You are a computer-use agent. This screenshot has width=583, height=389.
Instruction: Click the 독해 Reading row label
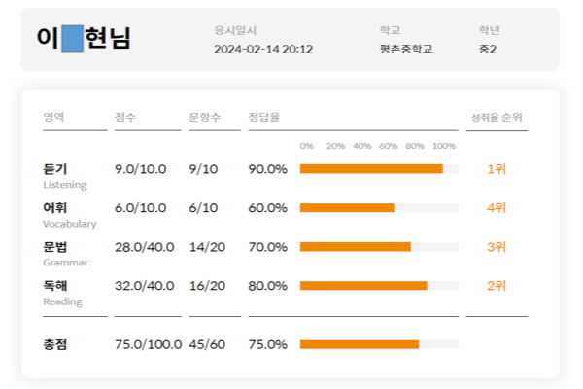[x=62, y=292]
